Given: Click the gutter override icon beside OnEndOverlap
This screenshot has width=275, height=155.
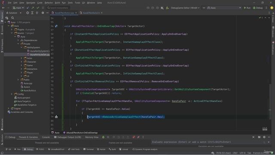Looking at the screenshot, I should click(56, 26).
